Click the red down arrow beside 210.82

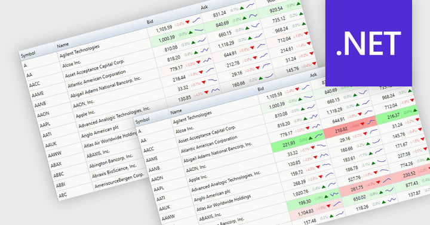[x=363, y=124]
